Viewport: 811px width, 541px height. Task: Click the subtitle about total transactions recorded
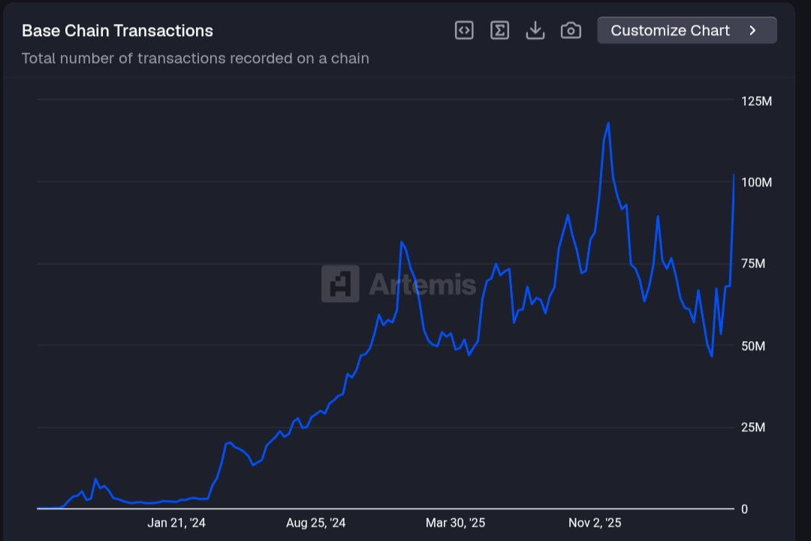[x=195, y=59]
